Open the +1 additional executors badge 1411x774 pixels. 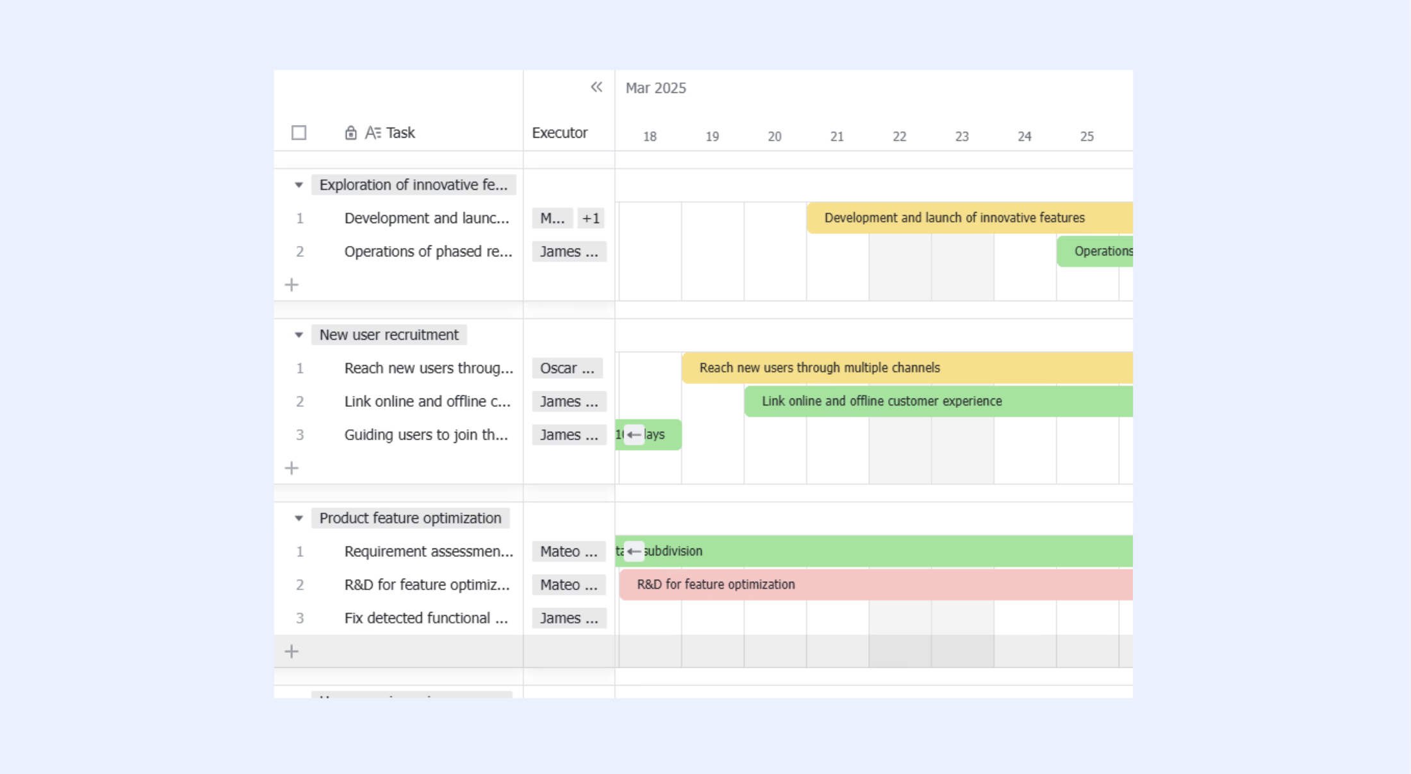pos(591,218)
